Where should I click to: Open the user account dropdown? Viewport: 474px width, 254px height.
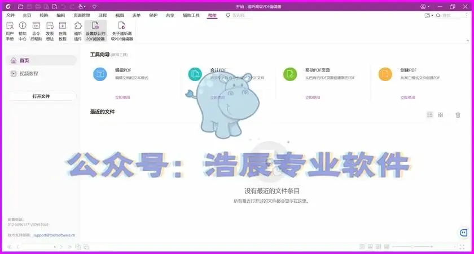coord(425,6)
